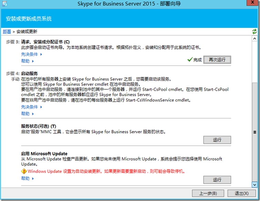Click the vertical scrollbar thumb

point(255,132)
